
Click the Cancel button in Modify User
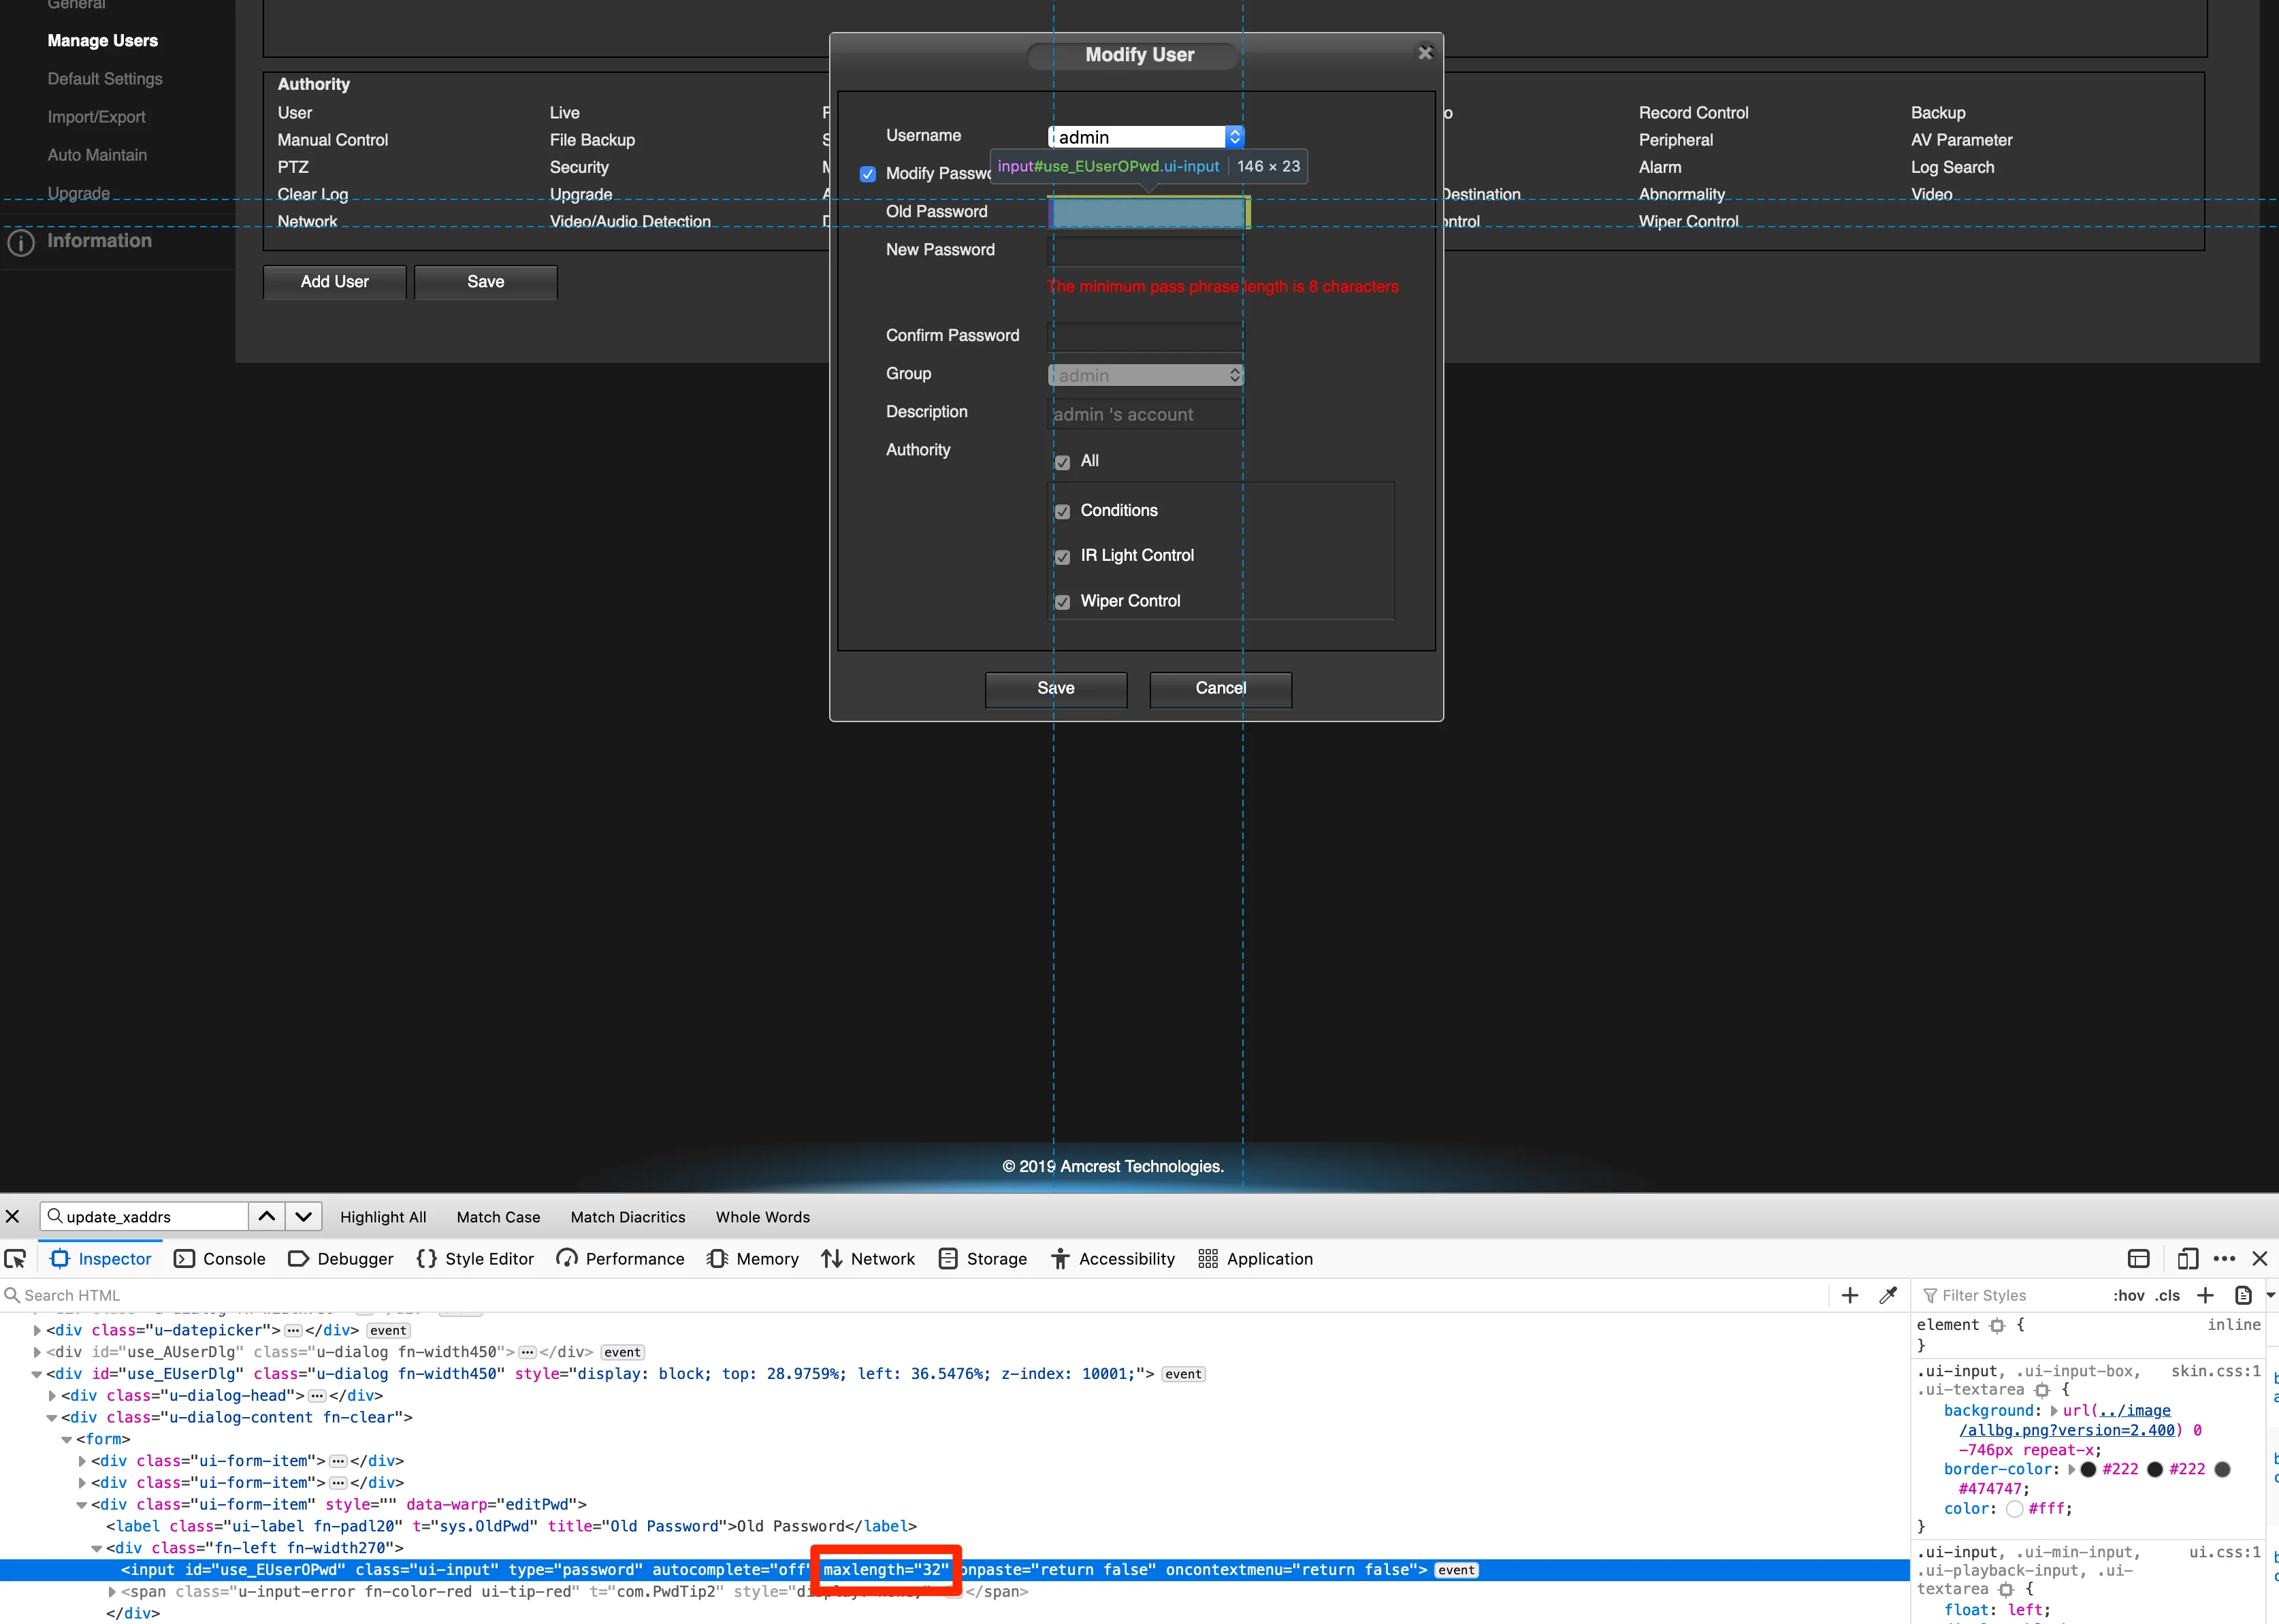click(x=1220, y=689)
